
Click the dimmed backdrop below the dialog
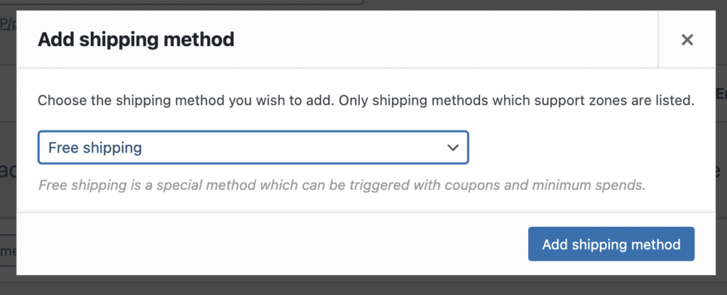pyautogui.click(x=355, y=285)
